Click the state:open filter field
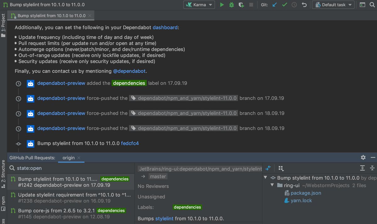The height and width of the screenshot is (224, 377). click(71, 168)
